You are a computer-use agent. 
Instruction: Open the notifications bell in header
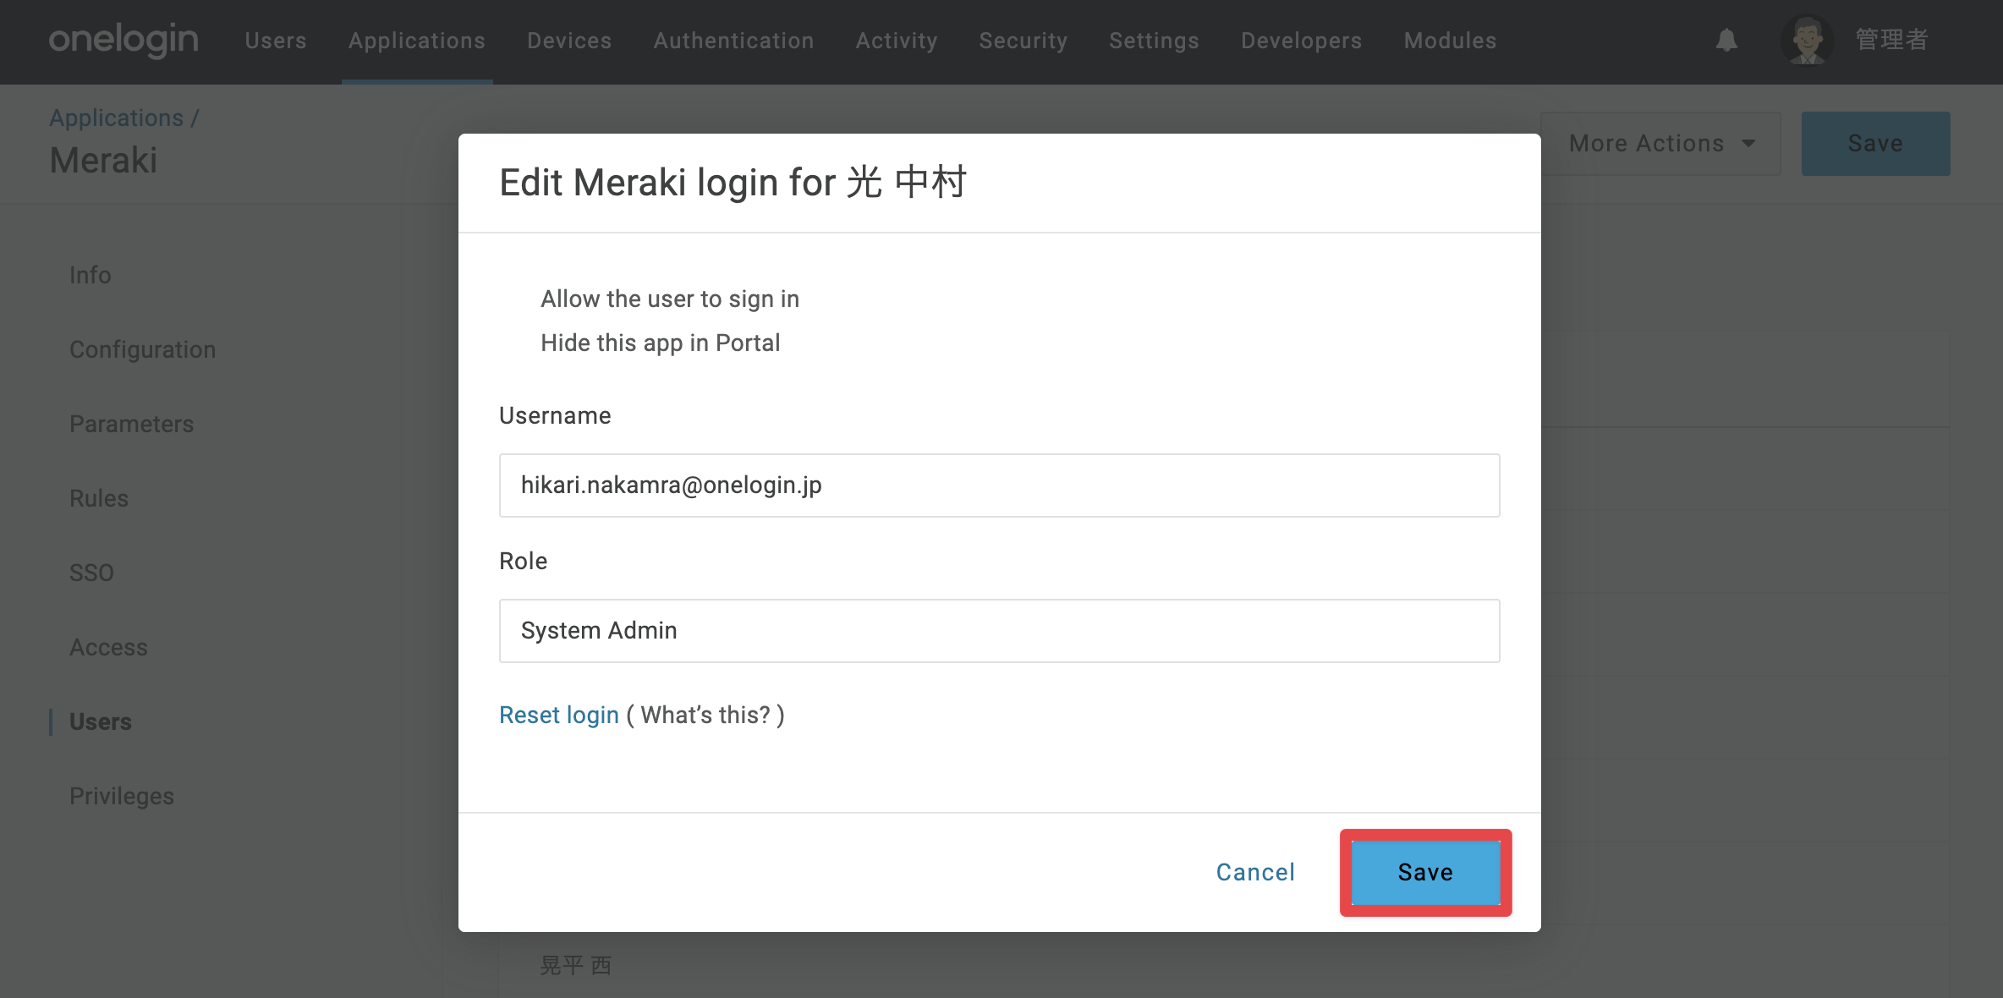1726,40
